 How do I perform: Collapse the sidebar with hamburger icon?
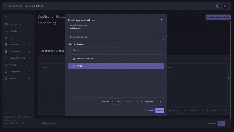6,17
